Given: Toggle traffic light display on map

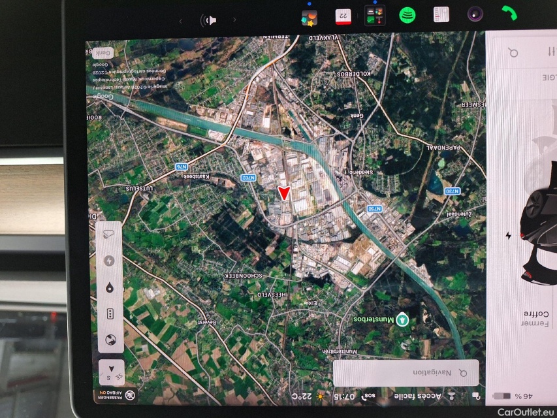Looking at the screenshot, I should pos(110,313).
